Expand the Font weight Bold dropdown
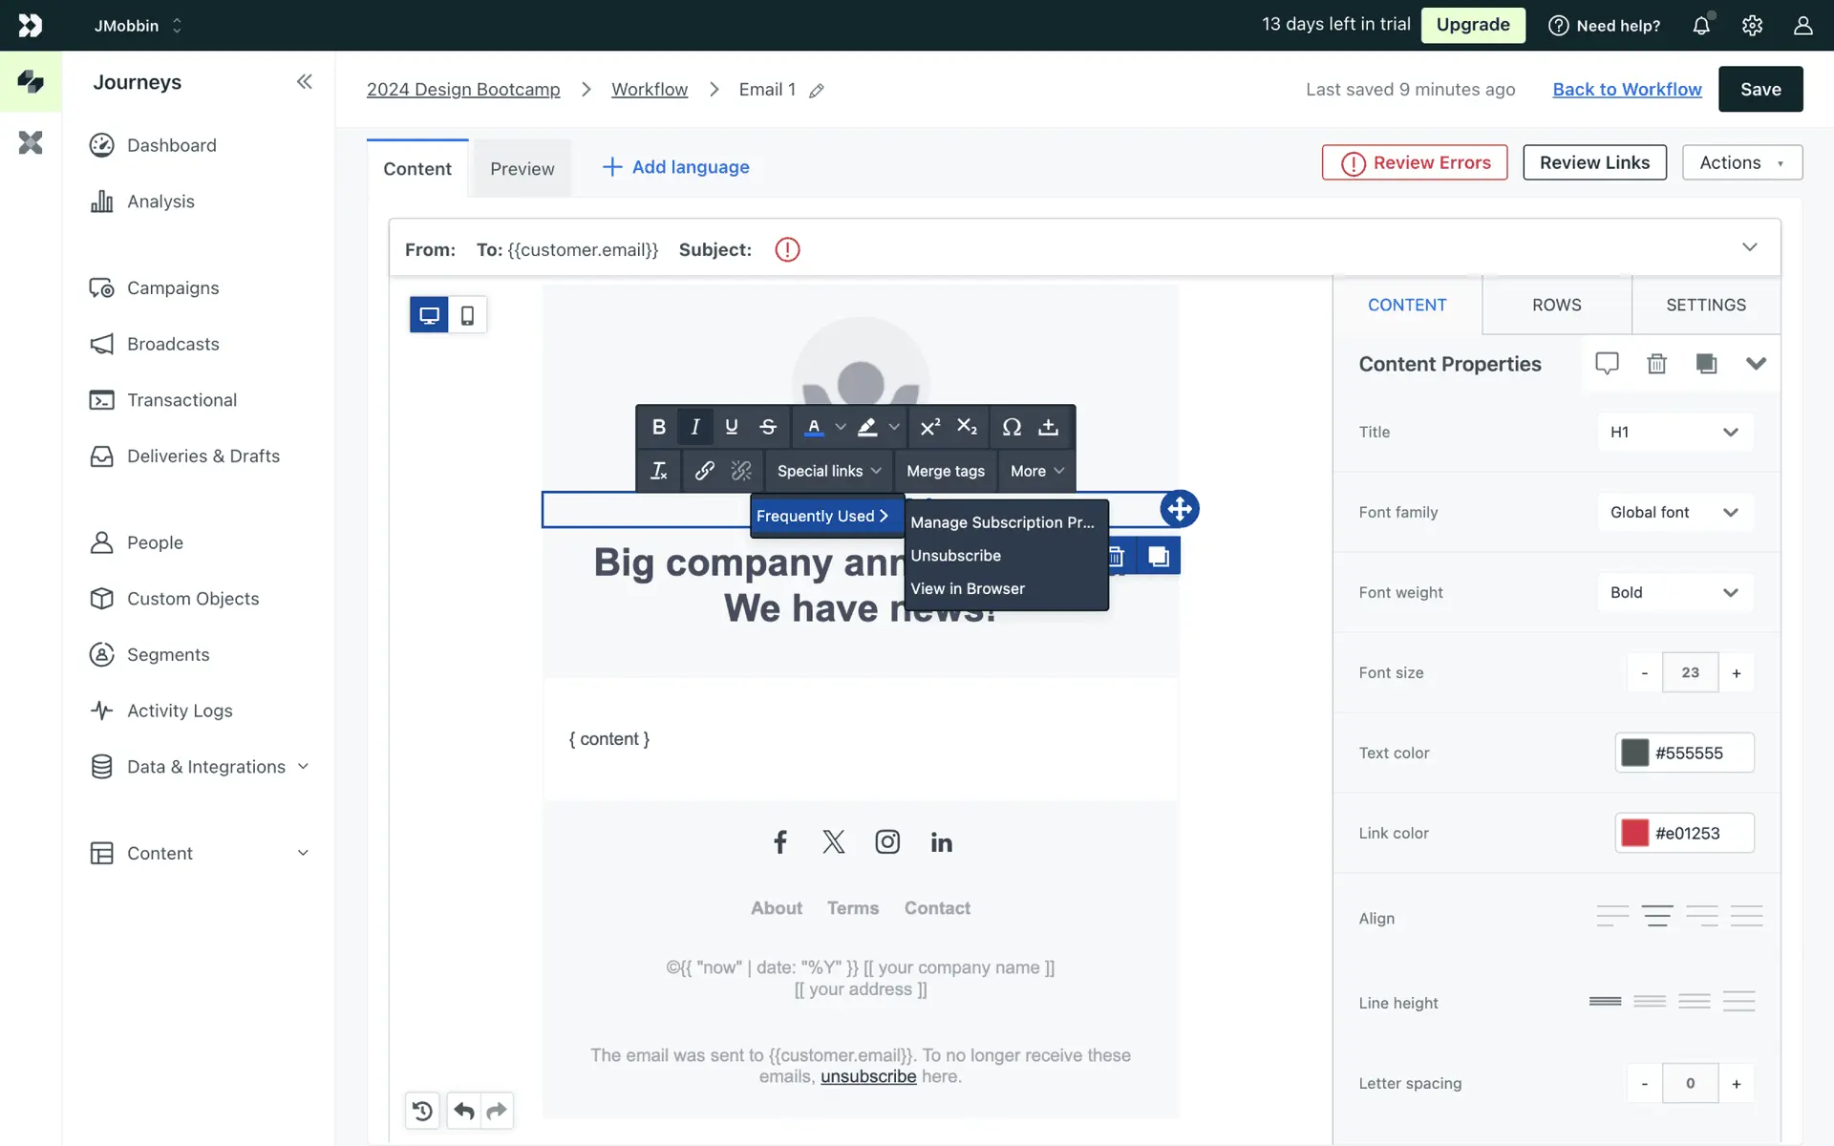Screen dimensions: 1834x1146 (1674, 592)
